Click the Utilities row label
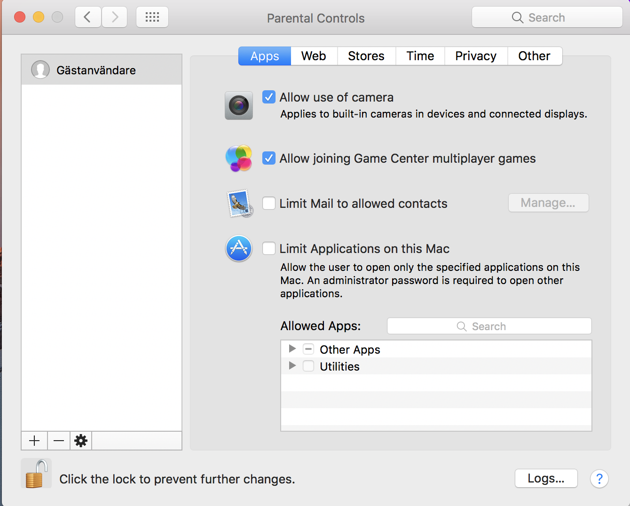This screenshot has height=506, width=630. tap(339, 366)
